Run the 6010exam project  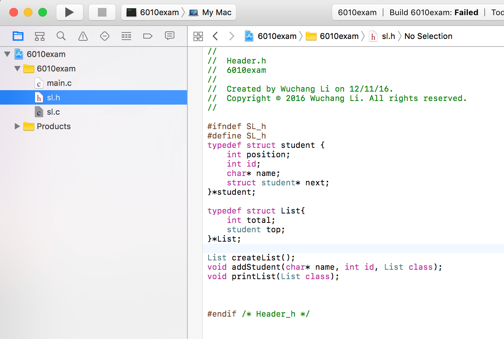(69, 12)
